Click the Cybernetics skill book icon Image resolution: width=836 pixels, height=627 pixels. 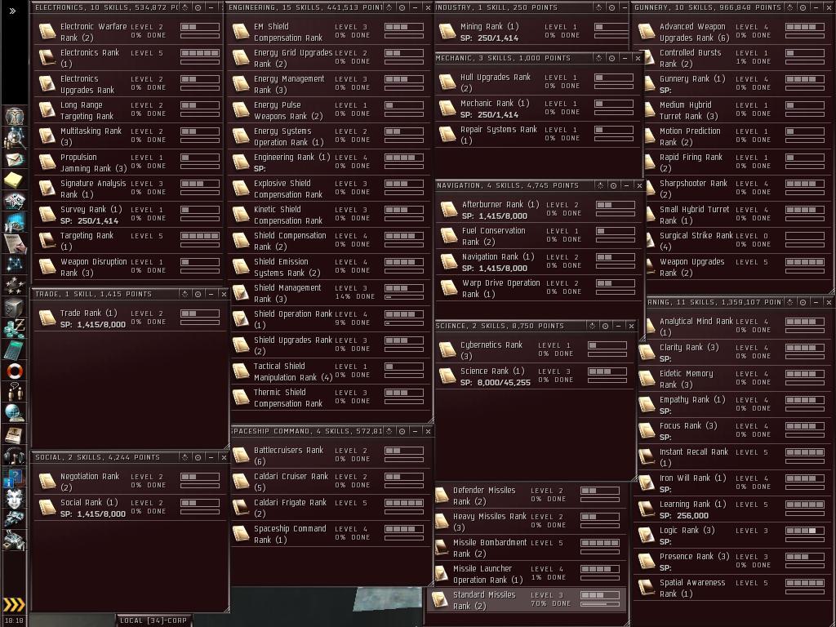[447, 350]
